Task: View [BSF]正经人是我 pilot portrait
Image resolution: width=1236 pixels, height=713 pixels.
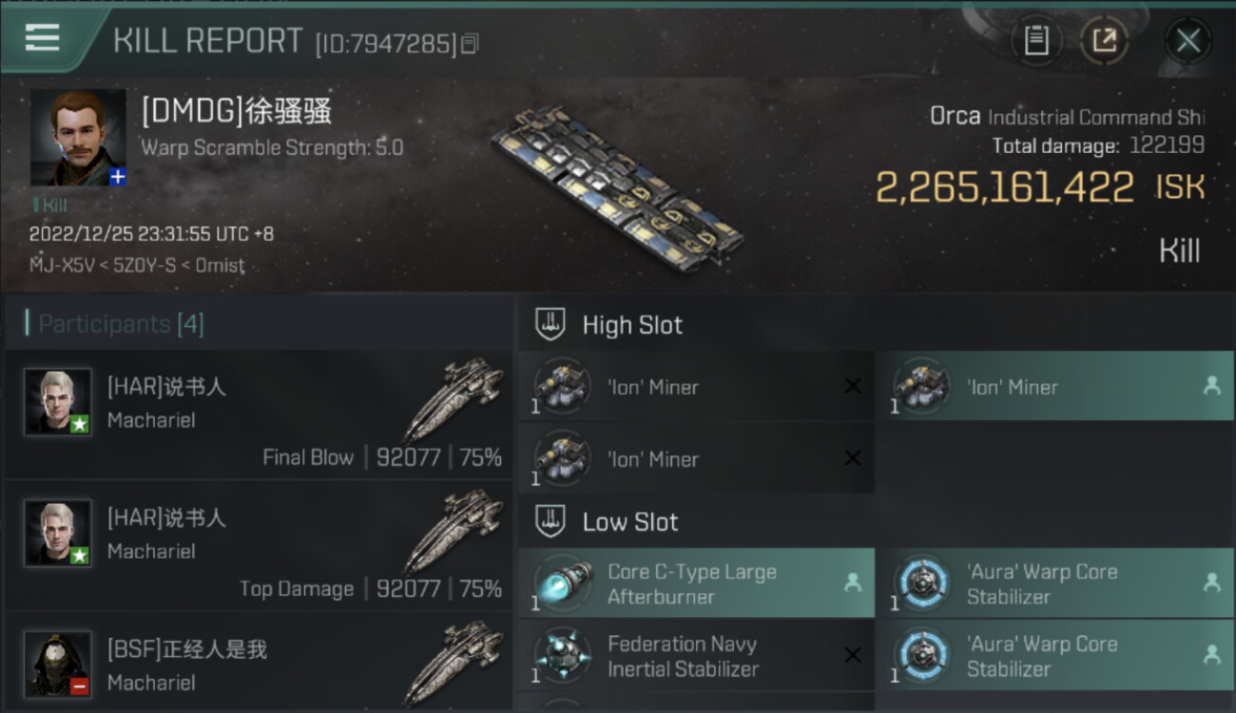Action: click(x=58, y=664)
